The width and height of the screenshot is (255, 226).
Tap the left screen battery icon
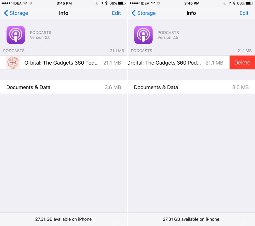pyautogui.click(x=122, y=3)
